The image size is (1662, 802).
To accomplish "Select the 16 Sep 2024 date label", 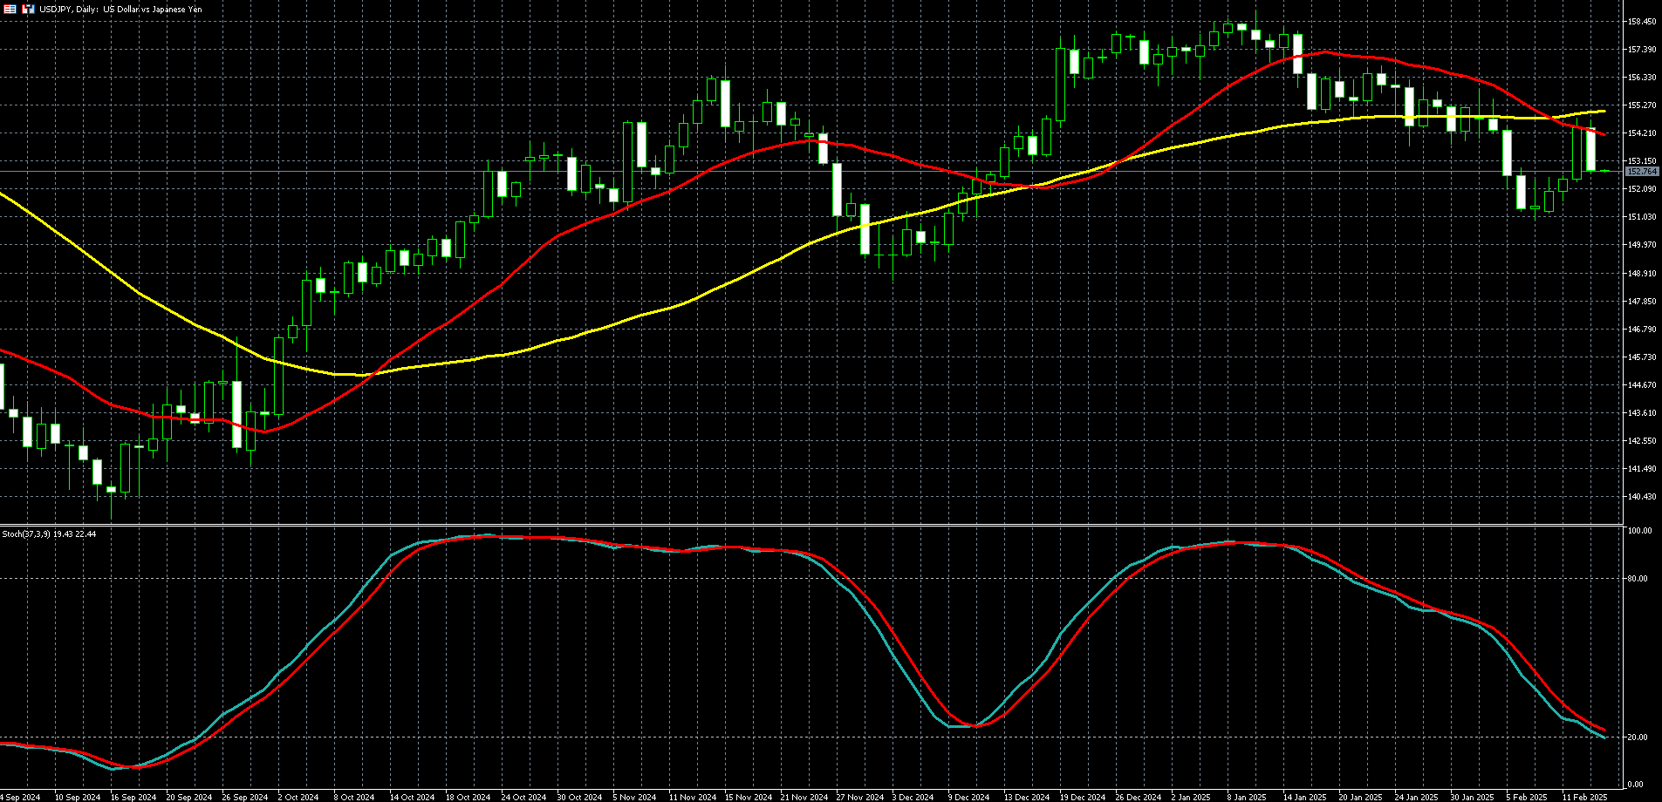I will pos(133,798).
